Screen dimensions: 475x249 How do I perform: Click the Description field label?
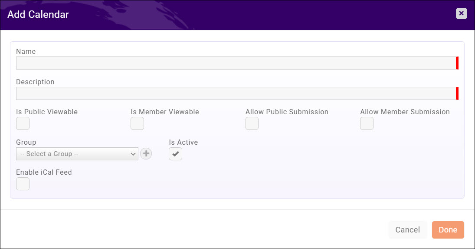click(x=35, y=82)
